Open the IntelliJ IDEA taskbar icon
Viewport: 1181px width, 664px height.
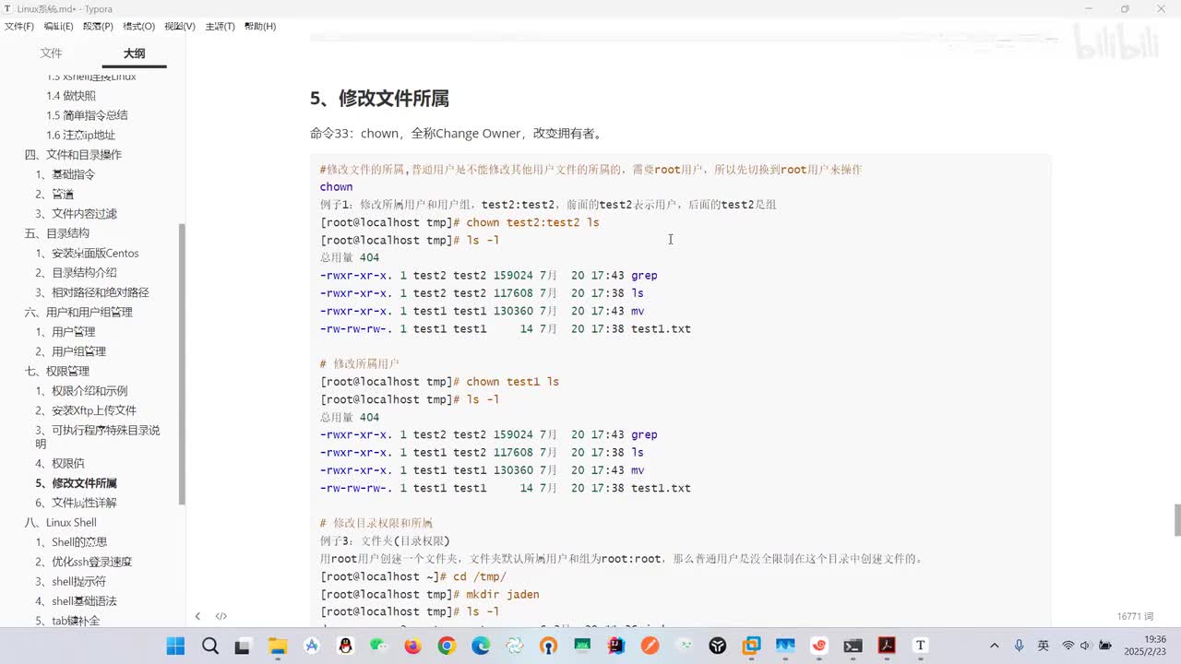[x=616, y=646]
